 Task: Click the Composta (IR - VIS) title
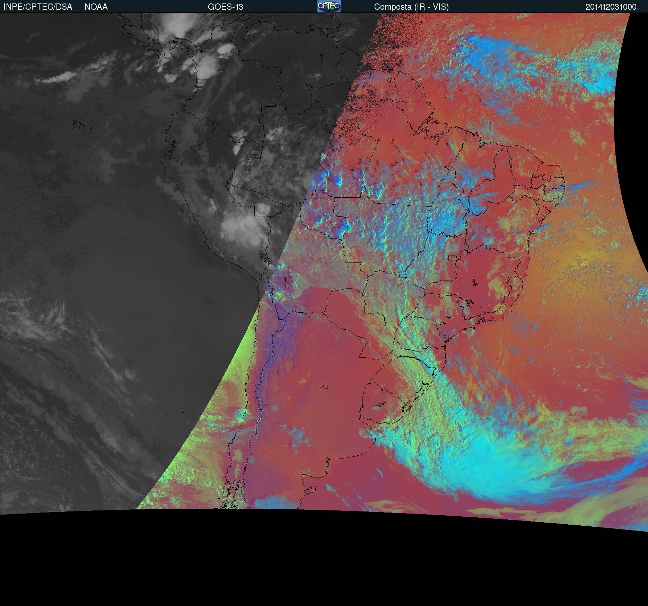coord(411,7)
